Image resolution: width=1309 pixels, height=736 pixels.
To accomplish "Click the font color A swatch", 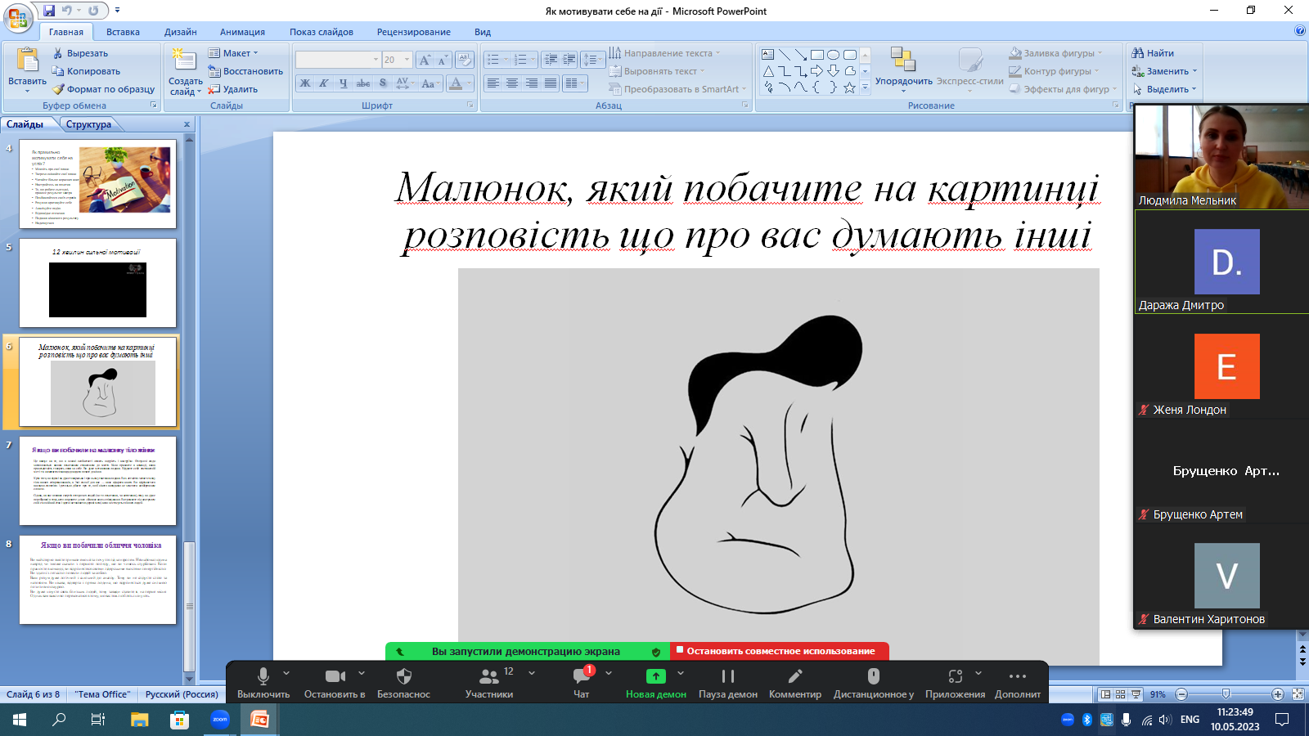I will tap(456, 83).
